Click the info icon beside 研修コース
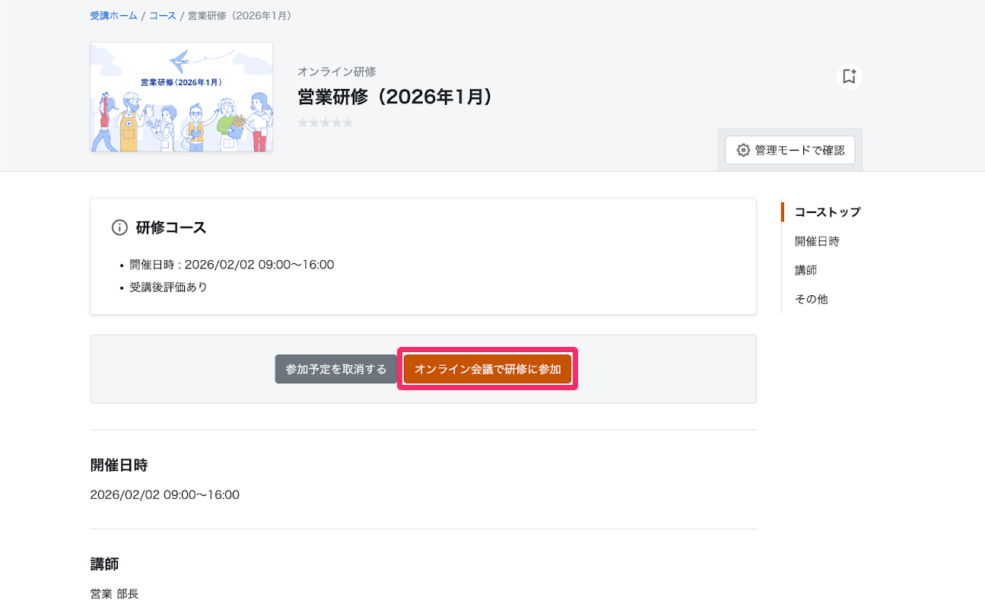 (119, 227)
